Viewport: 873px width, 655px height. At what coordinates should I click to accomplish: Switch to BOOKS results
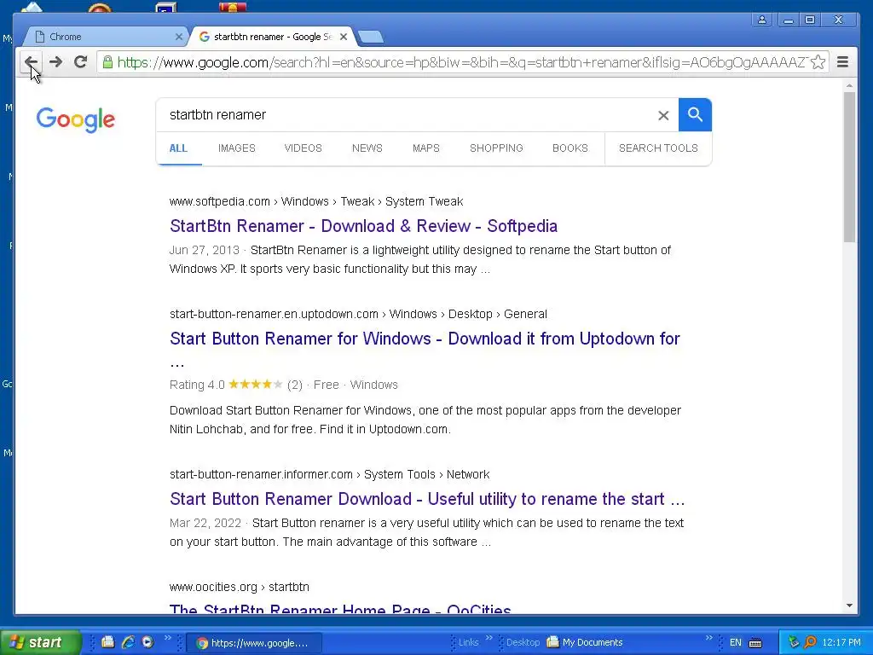tap(570, 148)
